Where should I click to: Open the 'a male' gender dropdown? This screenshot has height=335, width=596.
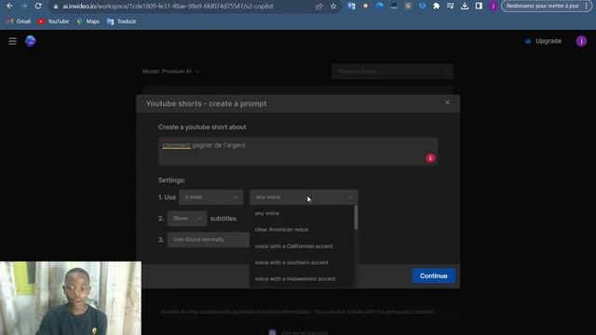pos(211,197)
